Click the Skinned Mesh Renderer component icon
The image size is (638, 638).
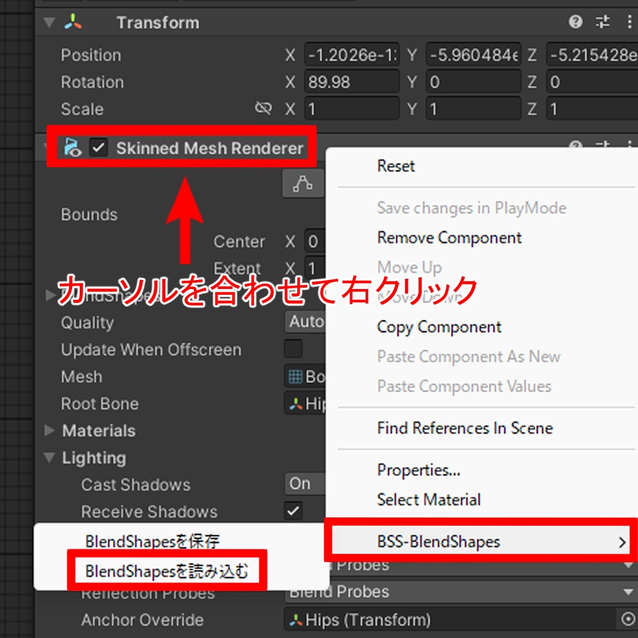[x=72, y=148]
